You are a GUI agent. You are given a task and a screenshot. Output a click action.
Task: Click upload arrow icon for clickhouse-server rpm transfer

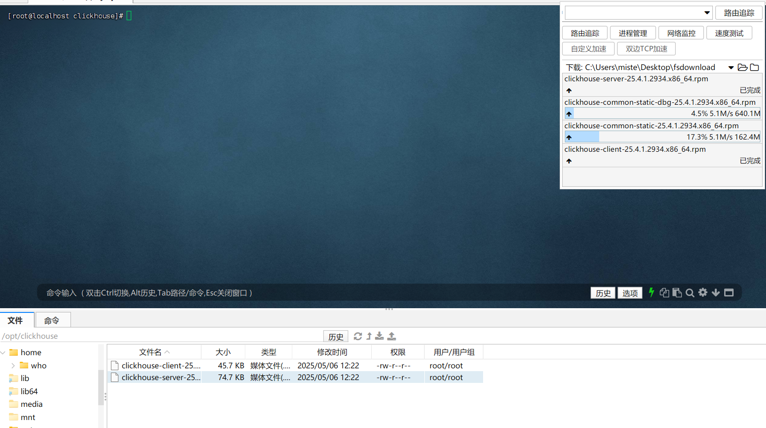[569, 90]
